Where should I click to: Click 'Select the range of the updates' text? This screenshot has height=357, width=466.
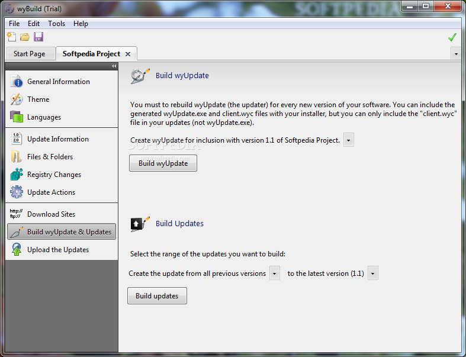coord(207,254)
